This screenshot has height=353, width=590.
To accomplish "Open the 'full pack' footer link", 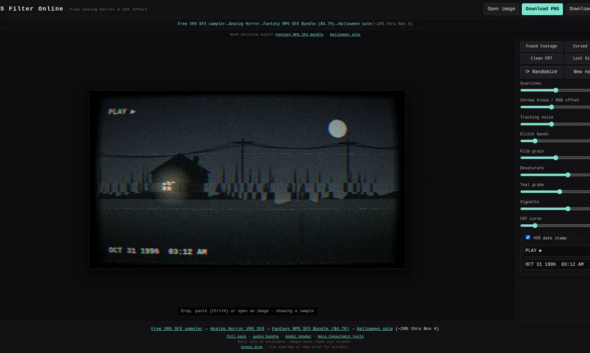I will click(x=236, y=336).
